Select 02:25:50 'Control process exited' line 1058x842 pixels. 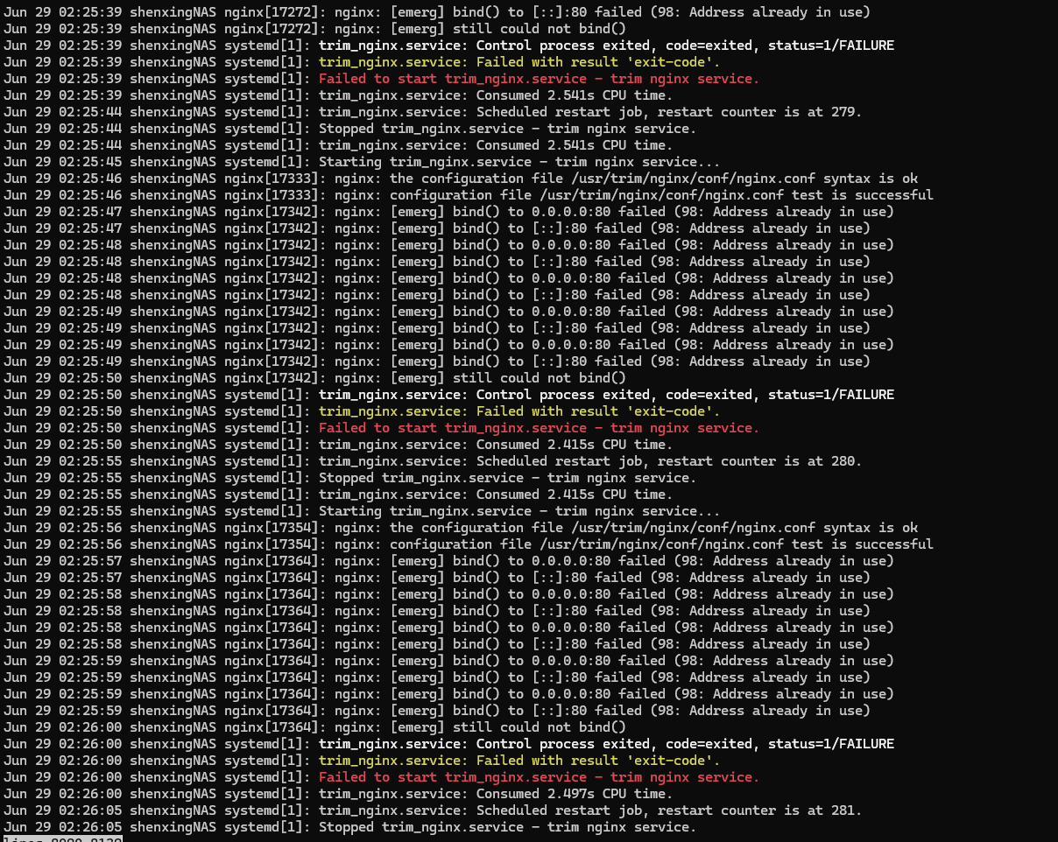click(x=449, y=395)
